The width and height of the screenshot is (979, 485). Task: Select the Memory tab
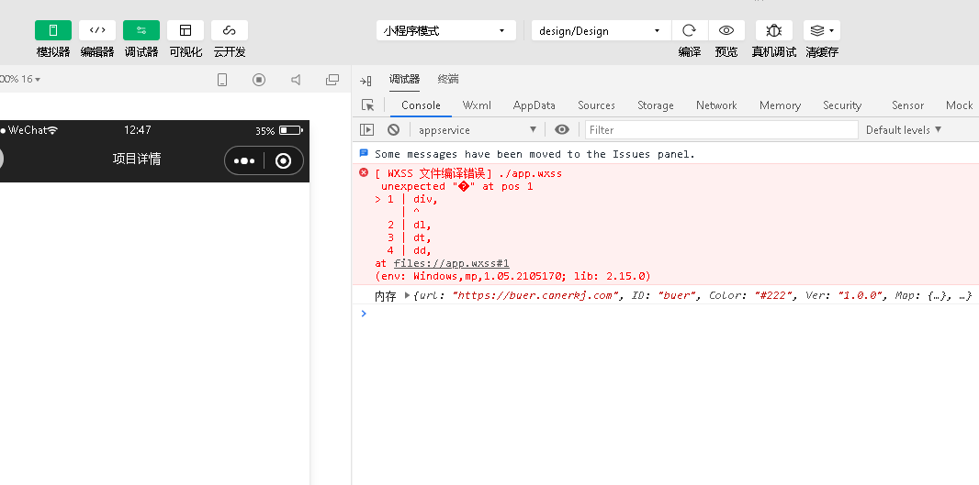click(x=780, y=105)
